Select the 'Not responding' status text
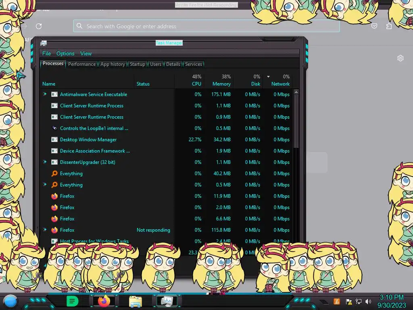Image resolution: width=413 pixels, height=310 pixels. click(x=153, y=230)
